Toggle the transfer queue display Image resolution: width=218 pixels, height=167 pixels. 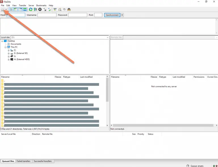pos(25,9)
